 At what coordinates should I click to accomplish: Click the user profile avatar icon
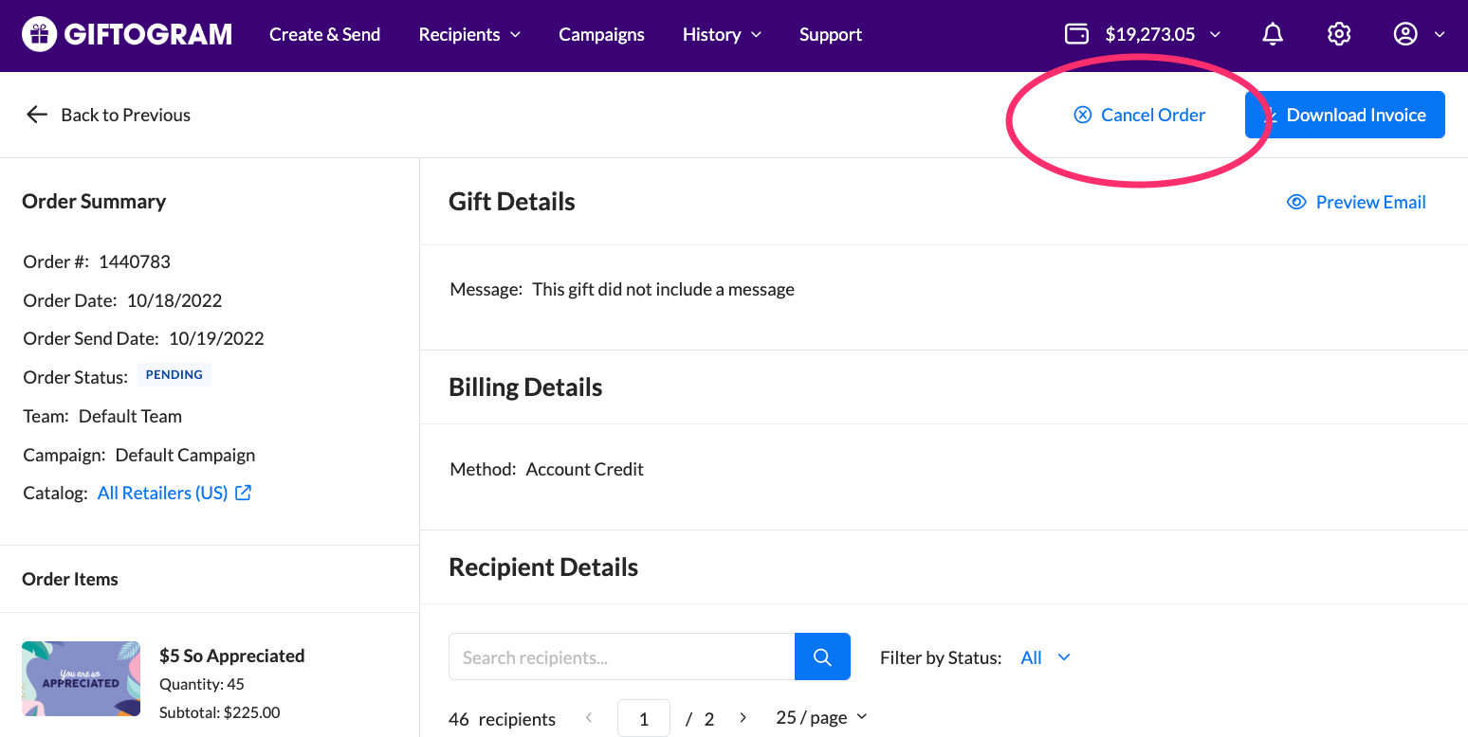pyautogui.click(x=1405, y=35)
